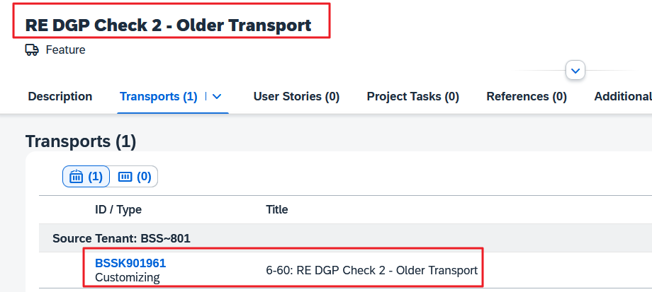Select the Source Tenant: BSS~801 group row
The image size is (652, 292).
(121, 238)
